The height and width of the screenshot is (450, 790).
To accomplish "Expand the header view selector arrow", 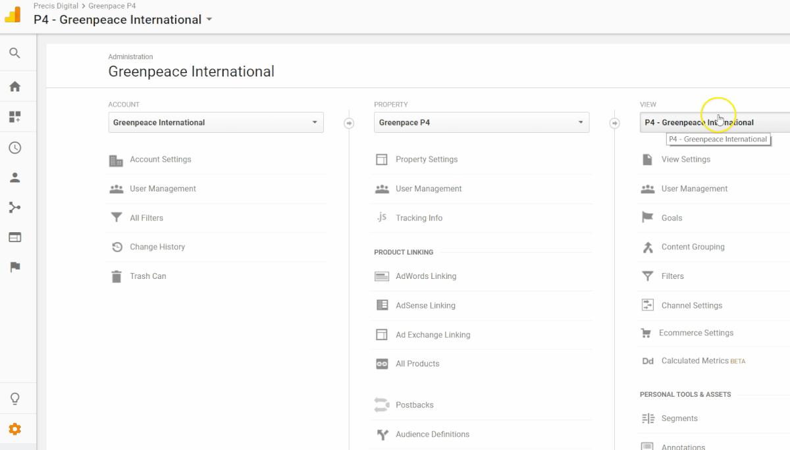I will (209, 20).
